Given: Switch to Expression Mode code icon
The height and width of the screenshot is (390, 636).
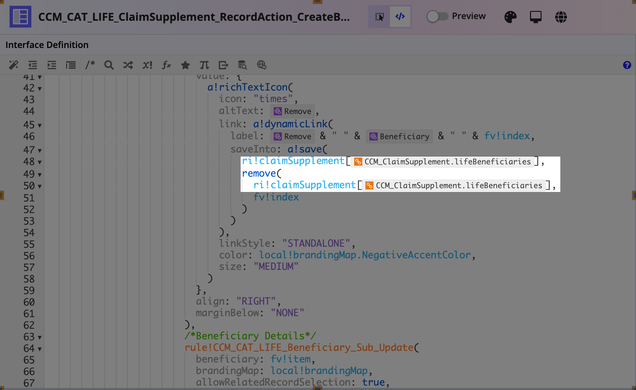Looking at the screenshot, I should 400,17.
